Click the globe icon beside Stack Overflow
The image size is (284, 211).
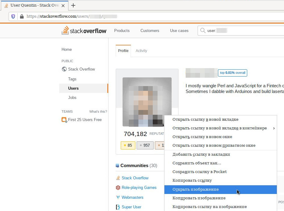tap(64, 69)
